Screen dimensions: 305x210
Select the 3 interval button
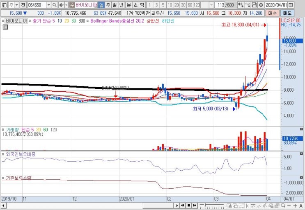click(156, 5)
